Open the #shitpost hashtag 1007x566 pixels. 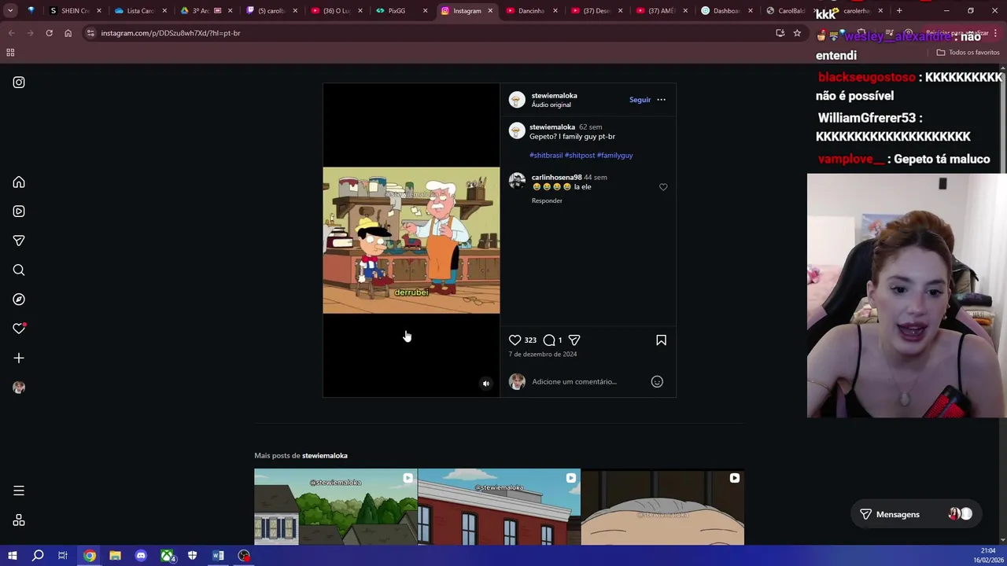click(580, 156)
